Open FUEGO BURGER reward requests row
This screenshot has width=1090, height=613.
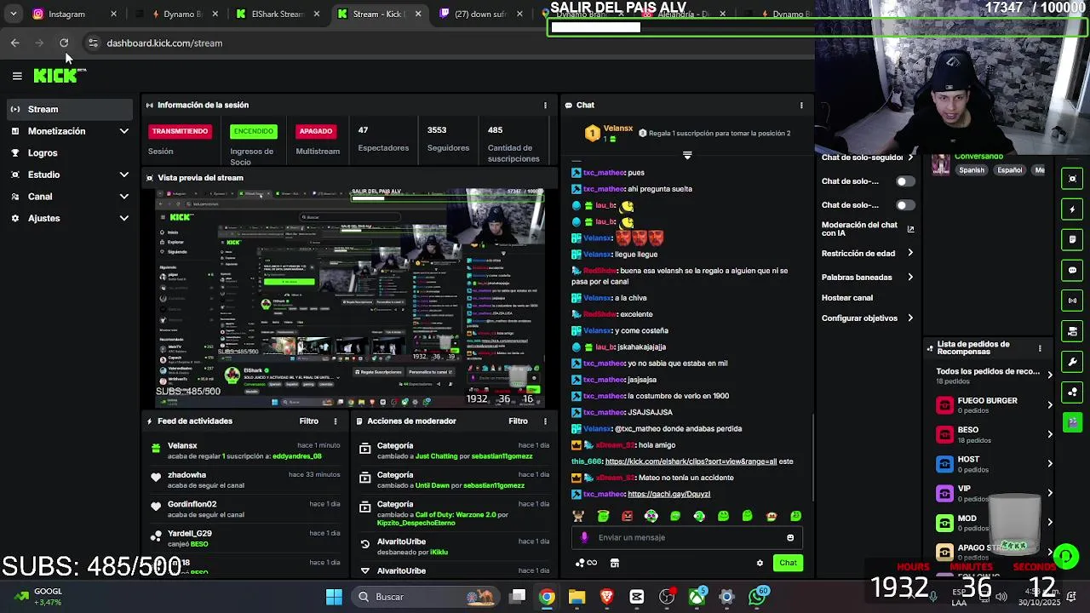994,405
